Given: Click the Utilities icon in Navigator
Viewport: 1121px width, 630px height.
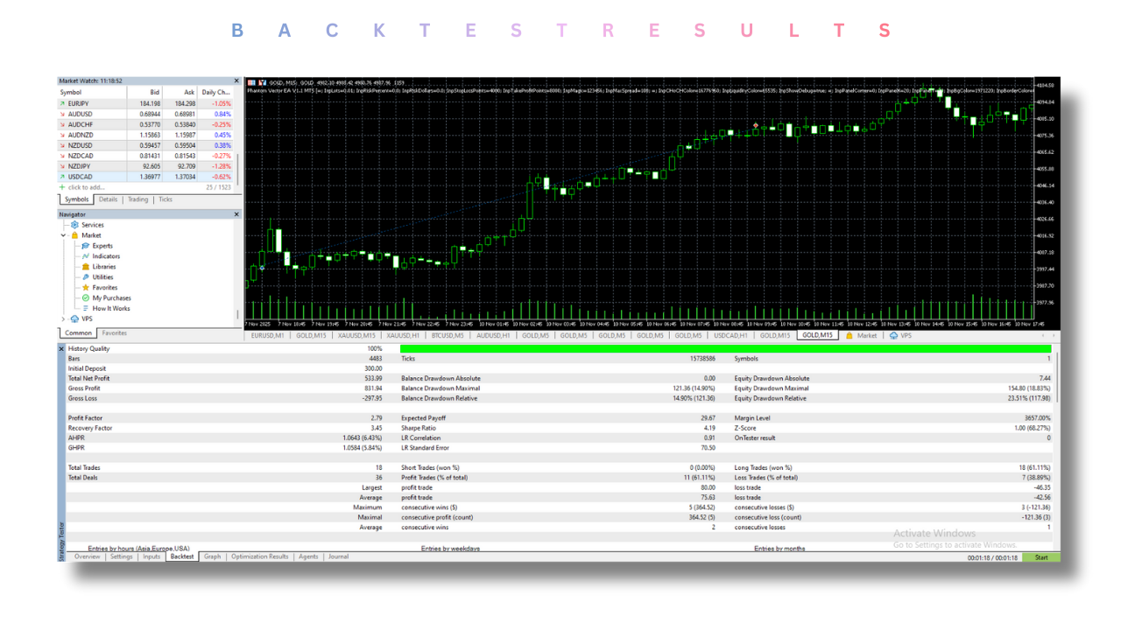Looking at the screenshot, I should click(85, 277).
